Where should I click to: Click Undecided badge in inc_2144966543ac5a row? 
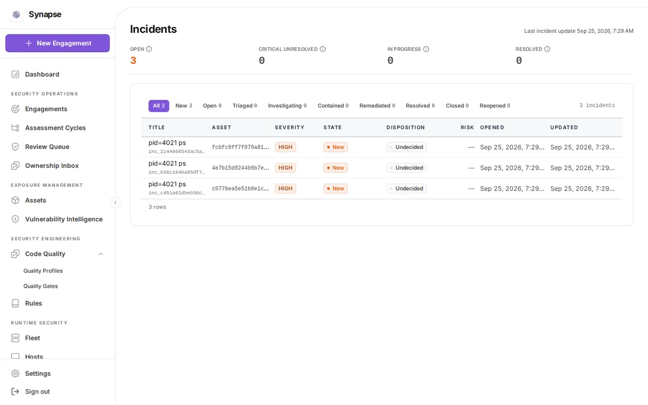[407, 147]
